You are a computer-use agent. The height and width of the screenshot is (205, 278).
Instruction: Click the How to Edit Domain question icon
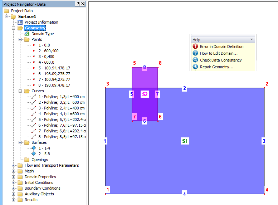[x=195, y=53]
